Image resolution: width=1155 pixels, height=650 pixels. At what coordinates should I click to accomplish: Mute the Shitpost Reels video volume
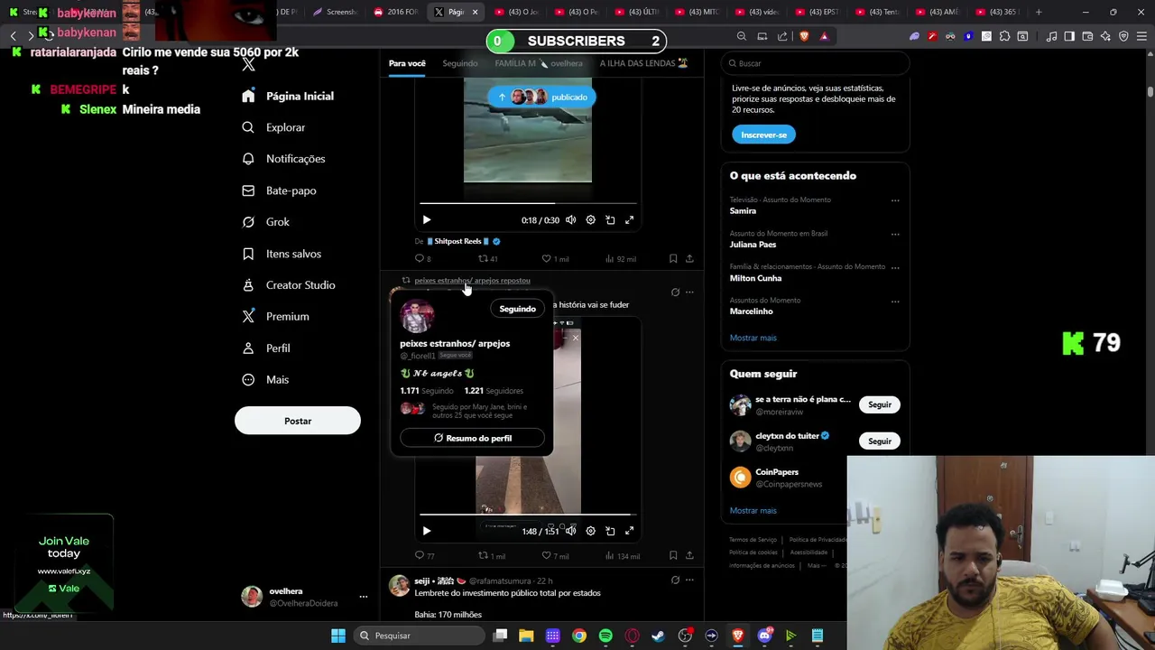click(x=570, y=219)
